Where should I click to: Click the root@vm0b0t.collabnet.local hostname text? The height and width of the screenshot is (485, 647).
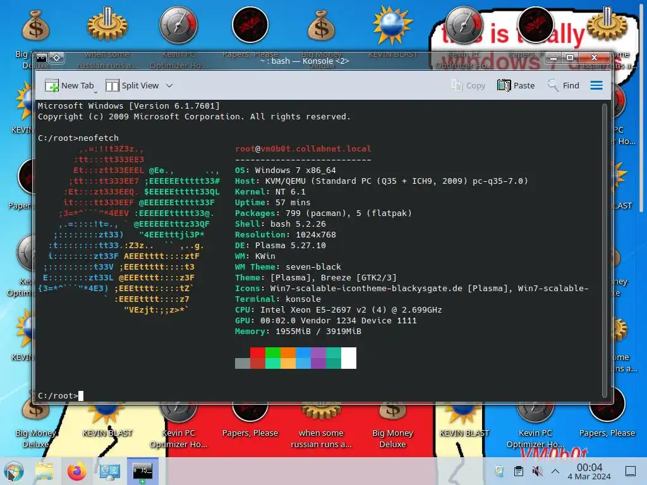pyautogui.click(x=303, y=148)
